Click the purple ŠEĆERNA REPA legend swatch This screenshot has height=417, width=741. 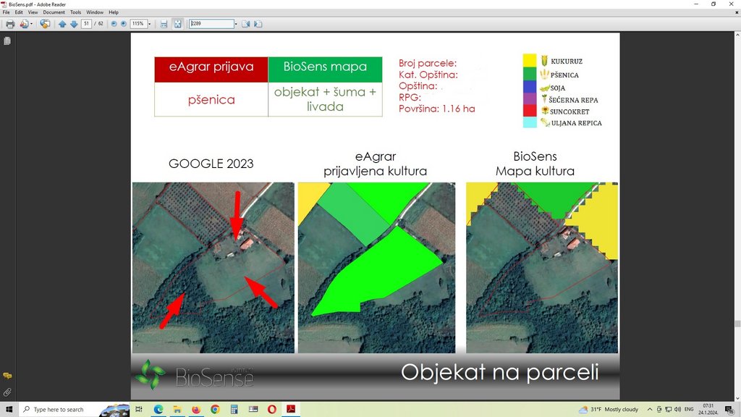point(529,98)
